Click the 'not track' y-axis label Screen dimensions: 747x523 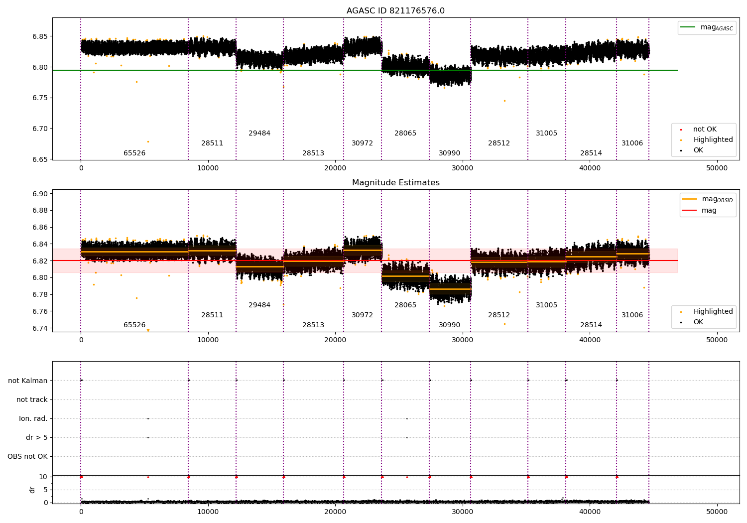pyautogui.click(x=32, y=400)
